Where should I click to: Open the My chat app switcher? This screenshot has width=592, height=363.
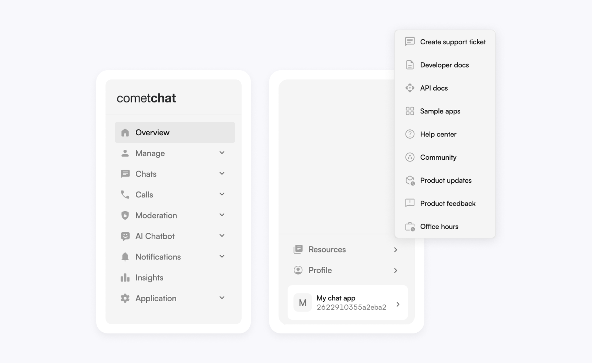click(x=347, y=303)
